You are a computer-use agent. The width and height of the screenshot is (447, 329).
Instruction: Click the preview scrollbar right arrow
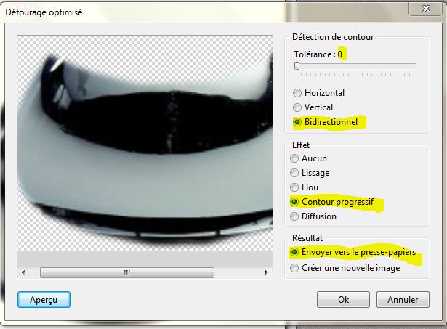[266, 272]
